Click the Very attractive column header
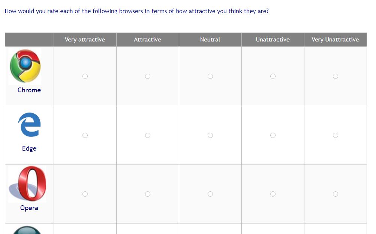376x234 pixels. pos(85,40)
